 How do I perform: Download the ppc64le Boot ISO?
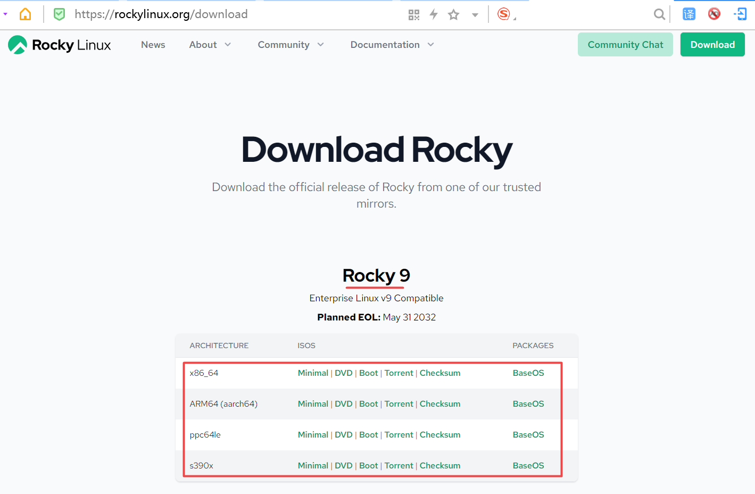click(x=369, y=435)
